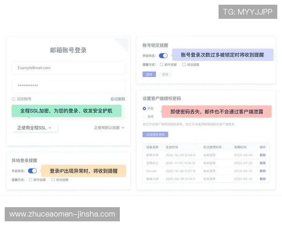
Task: Toggle the 账号锁定提醒 status switch
Action: click(x=163, y=56)
